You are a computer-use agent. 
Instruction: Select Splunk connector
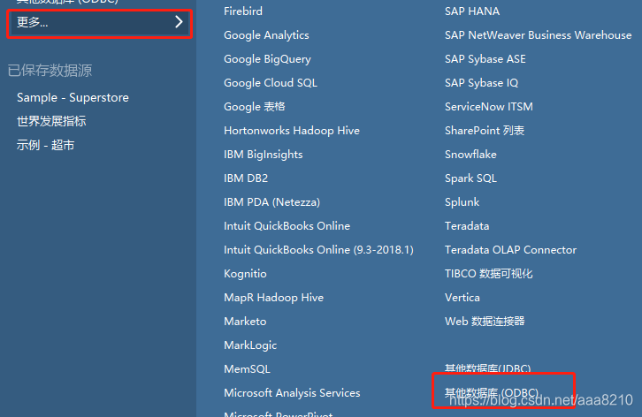point(462,202)
